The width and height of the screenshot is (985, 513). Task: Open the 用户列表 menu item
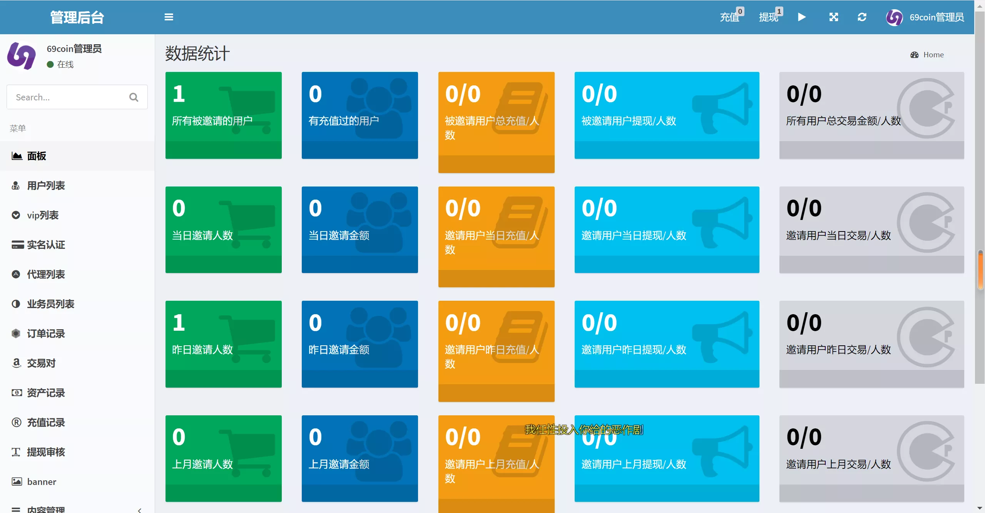[46, 185]
